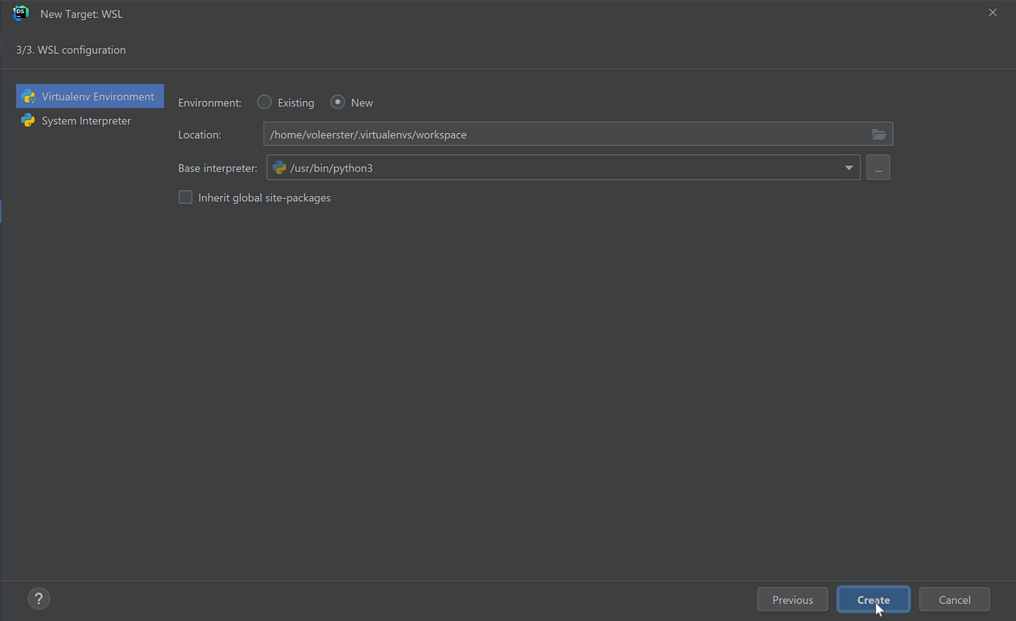The height and width of the screenshot is (621, 1016).
Task: Enable Inherit global site-packages checkbox
Action: point(186,197)
